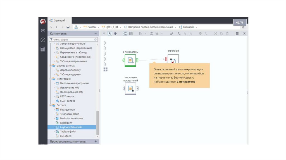
Task: Click the save (floppy disk) icon
Action: 68,27
